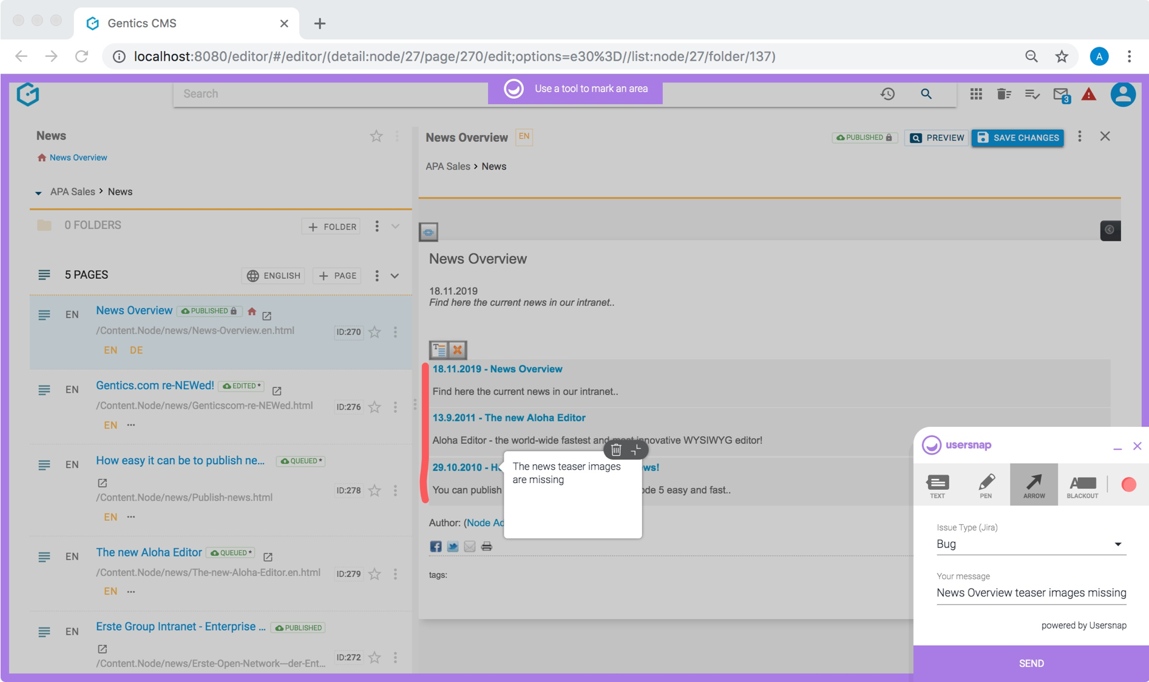1149x682 pixels.
Task: Click the Gentics CMS hexagon logo
Action: [28, 95]
